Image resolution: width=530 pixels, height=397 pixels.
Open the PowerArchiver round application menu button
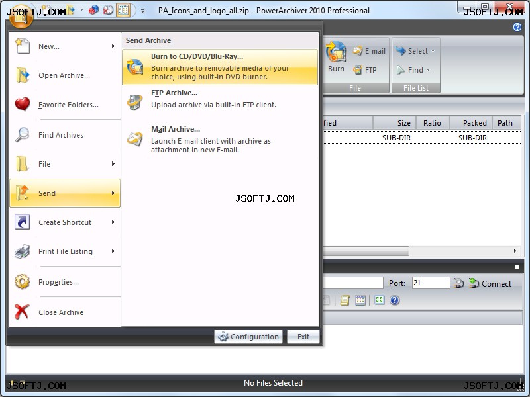pos(21,17)
